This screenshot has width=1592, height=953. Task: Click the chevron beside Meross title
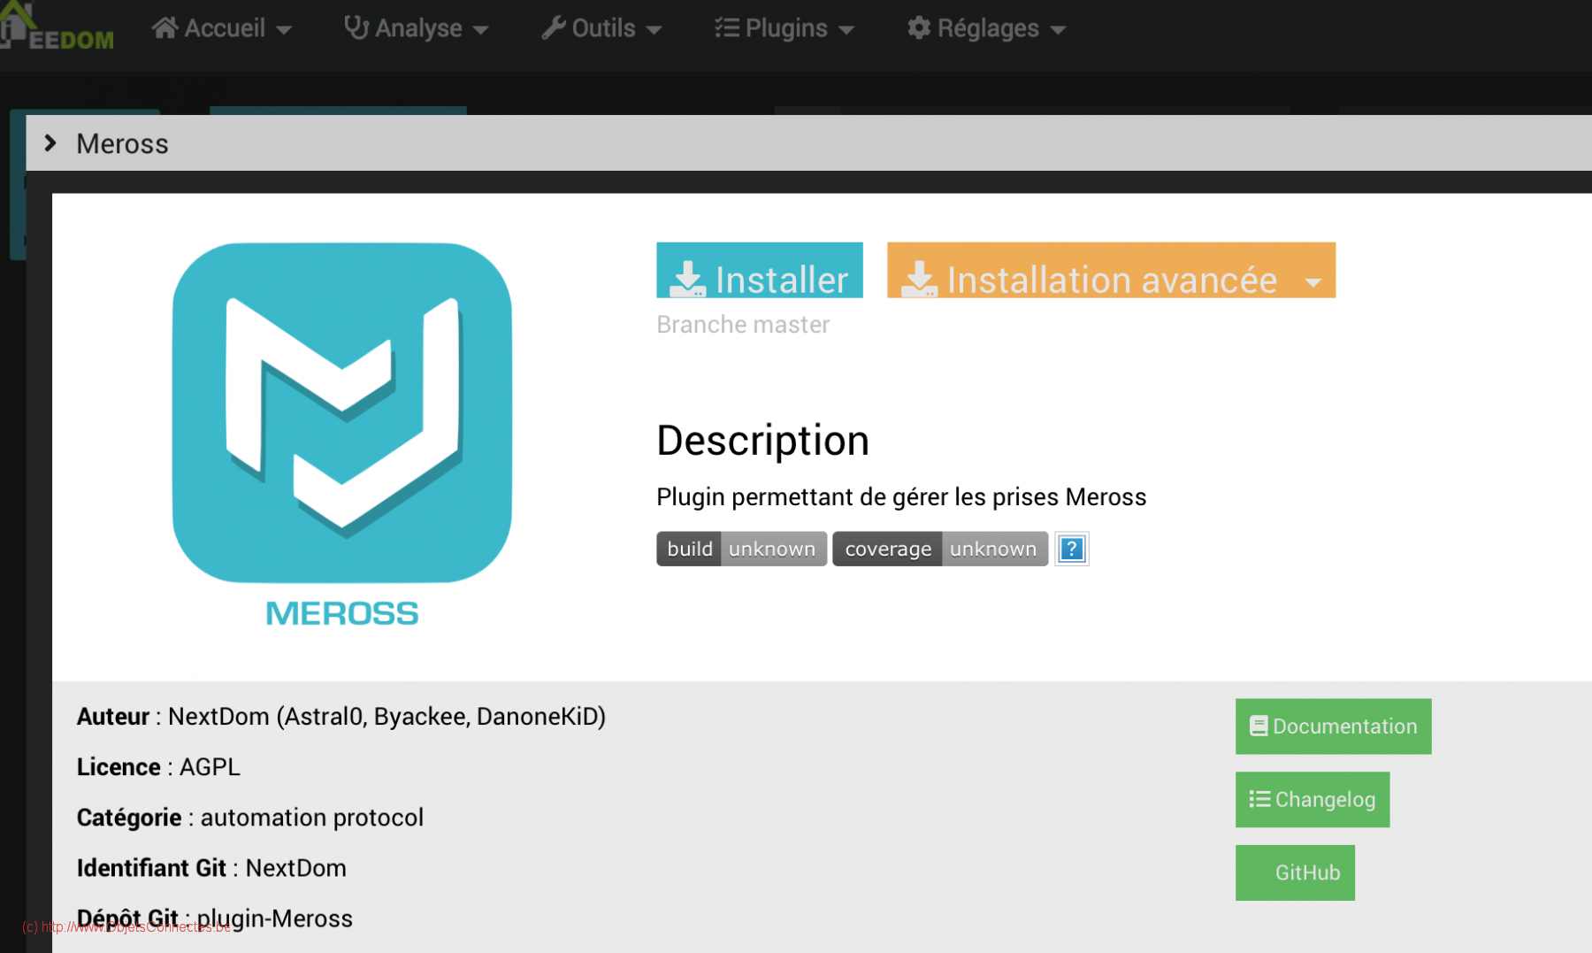click(50, 142)
